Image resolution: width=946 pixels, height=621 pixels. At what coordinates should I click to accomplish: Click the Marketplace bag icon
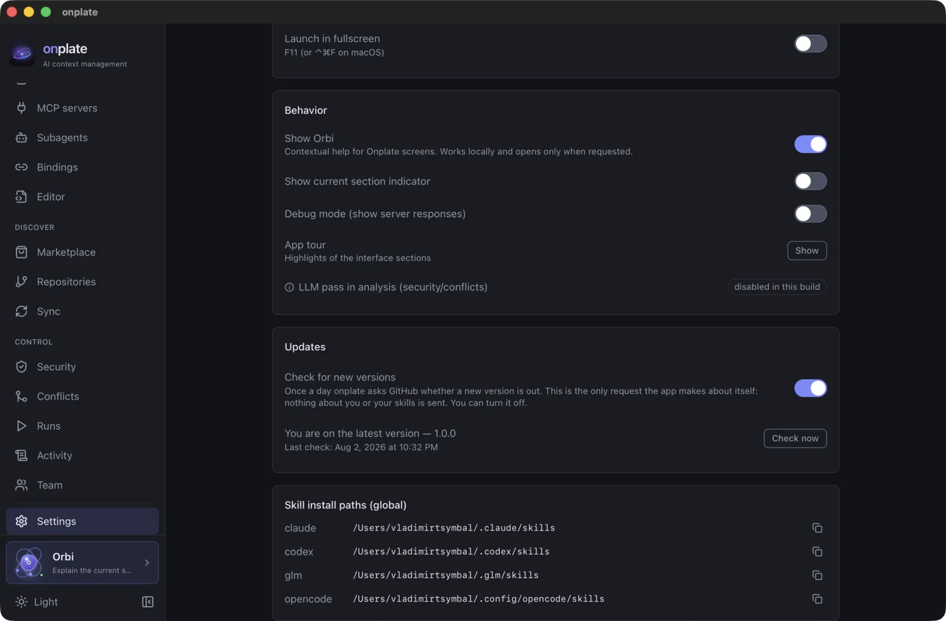(x=21, y=253)
